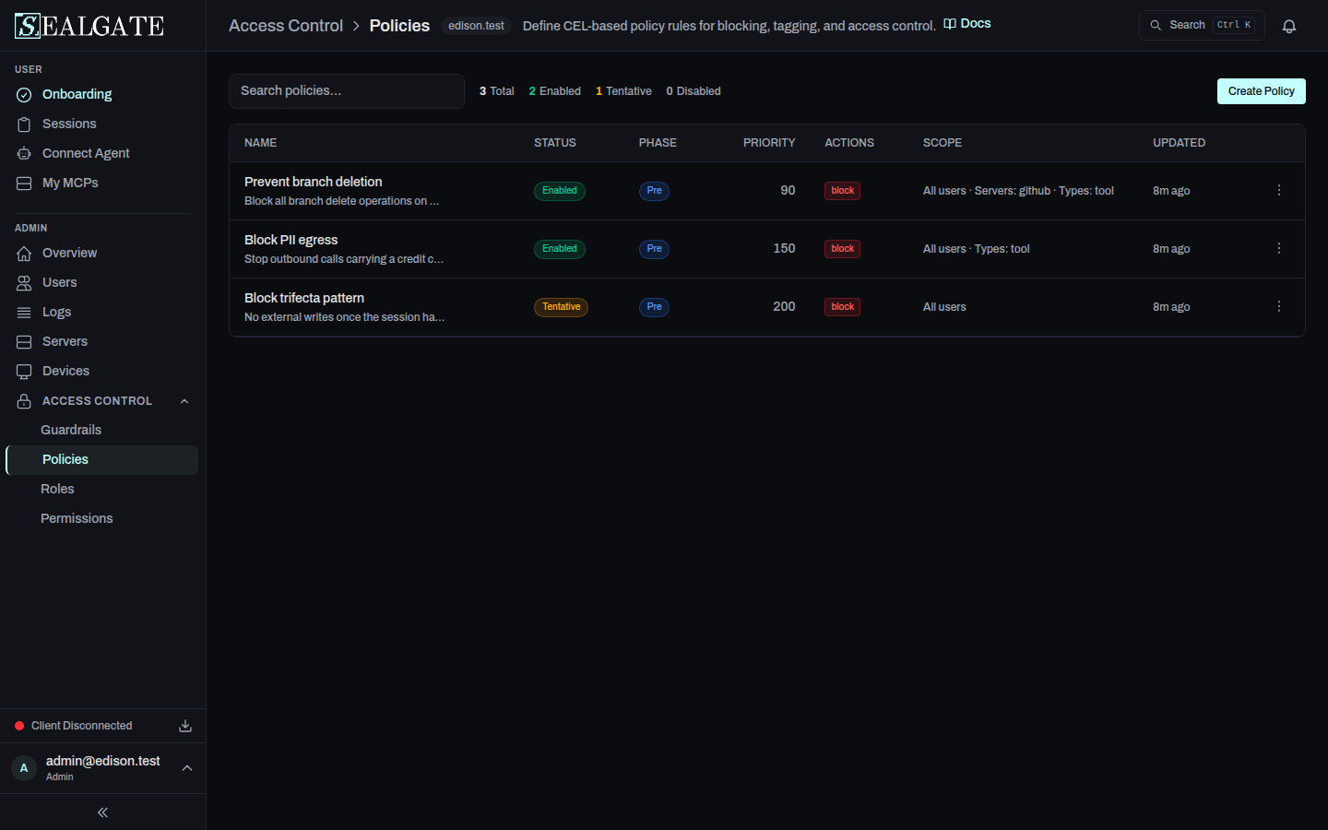Collapse the Access Control section chevron
The image size is (1328, 830).
coord(184,401)
